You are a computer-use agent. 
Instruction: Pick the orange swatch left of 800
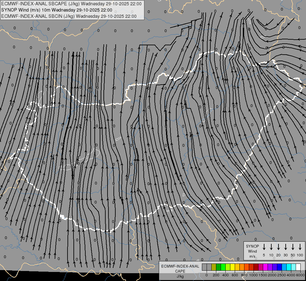pyautogui.click(x=242, y=267)
